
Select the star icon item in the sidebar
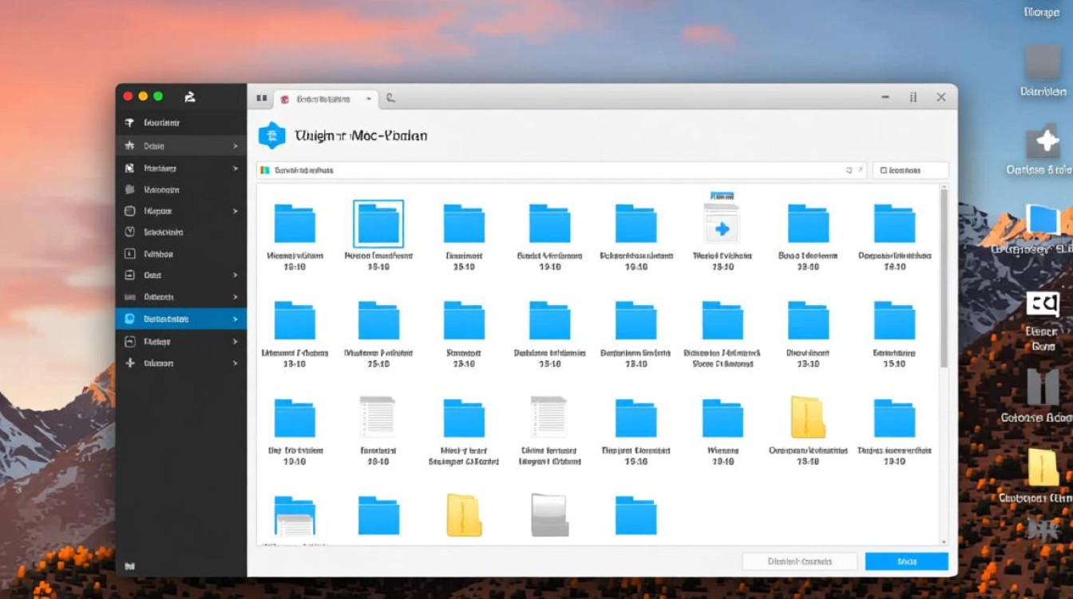pos(130,146)
